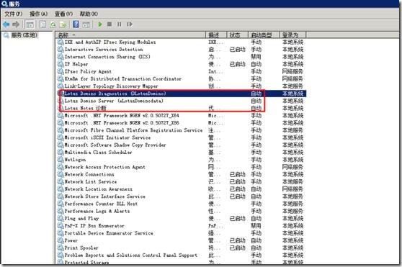This screenshot has width=402, height=267.
Task: Stop the service using the Stop icon
Action: [110, 24]
